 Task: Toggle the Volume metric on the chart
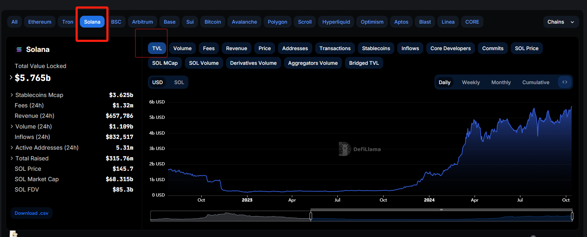[182, 48]
